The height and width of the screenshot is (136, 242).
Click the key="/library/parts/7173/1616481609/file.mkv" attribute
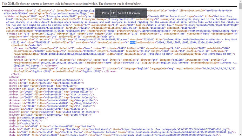pyautogui.click(x=98, y=40)
